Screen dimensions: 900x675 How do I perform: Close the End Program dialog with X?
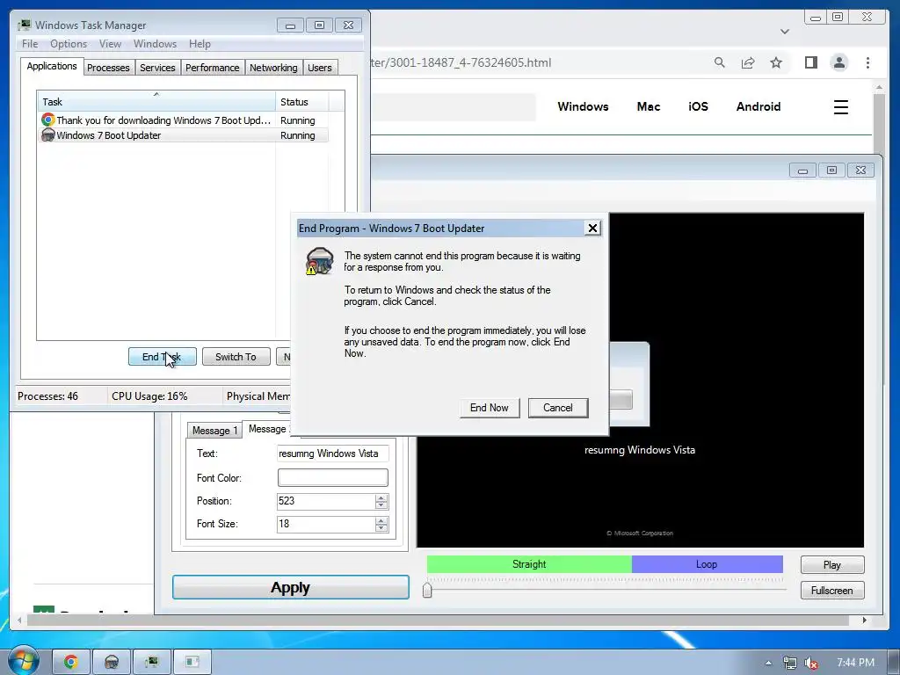592,228
